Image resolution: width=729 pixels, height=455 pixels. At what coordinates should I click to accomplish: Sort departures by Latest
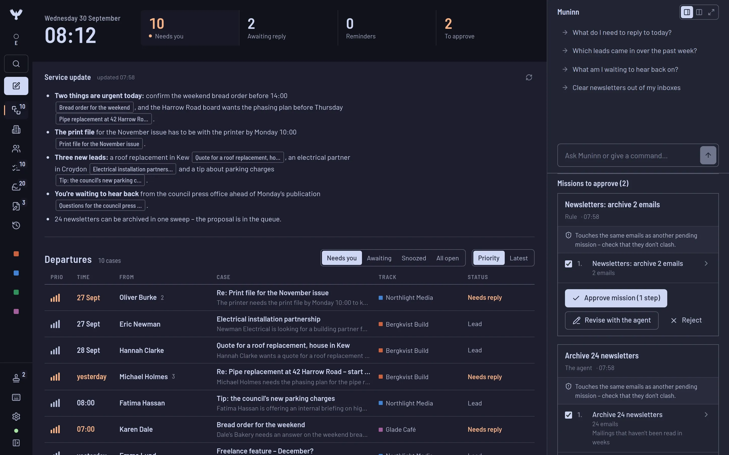click(x=518, y=258)
